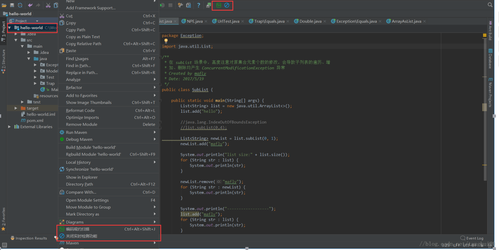499x250 pixels.
Task: Choose Cut from the context menu
Action: [109, 16]
